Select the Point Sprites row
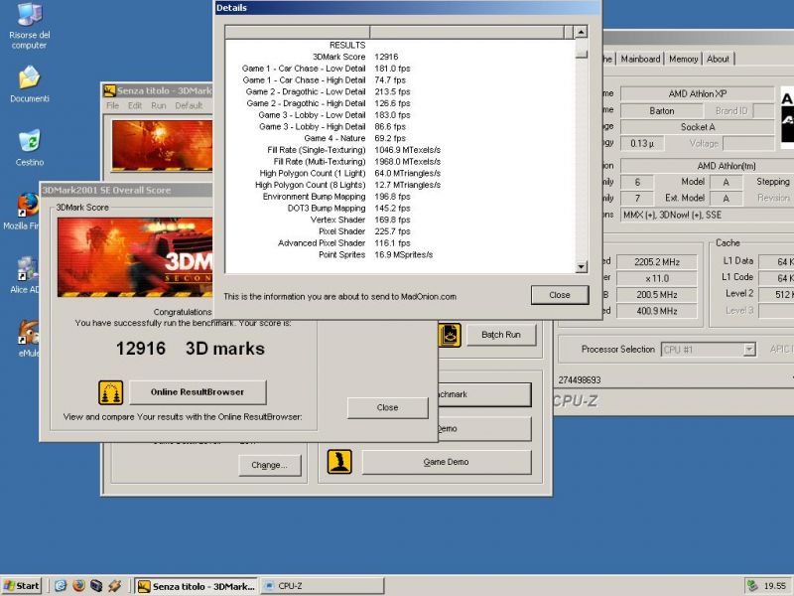The height and width of the screenshot is (596, 794). pos(400,255)
